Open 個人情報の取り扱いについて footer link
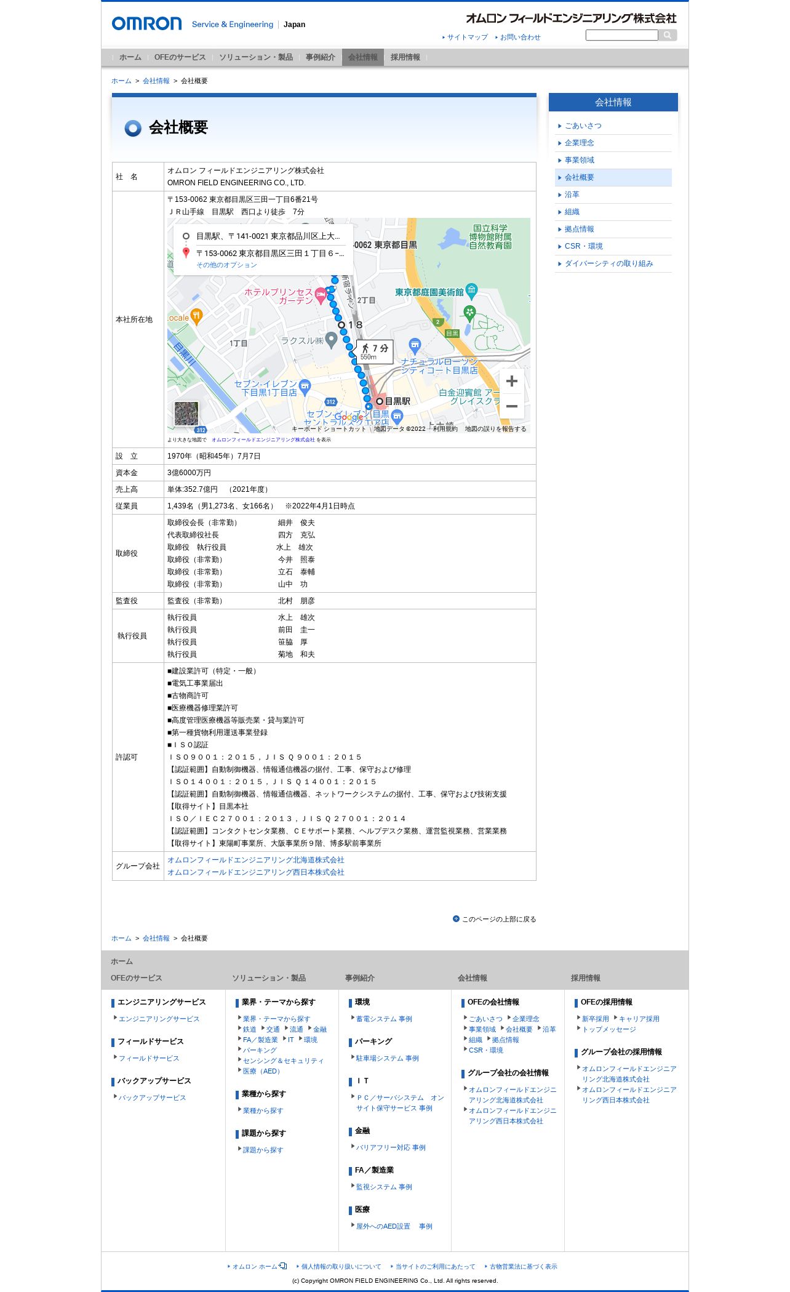The height and width of the screenshot is (1292, 790). [x=341, y=1266]
